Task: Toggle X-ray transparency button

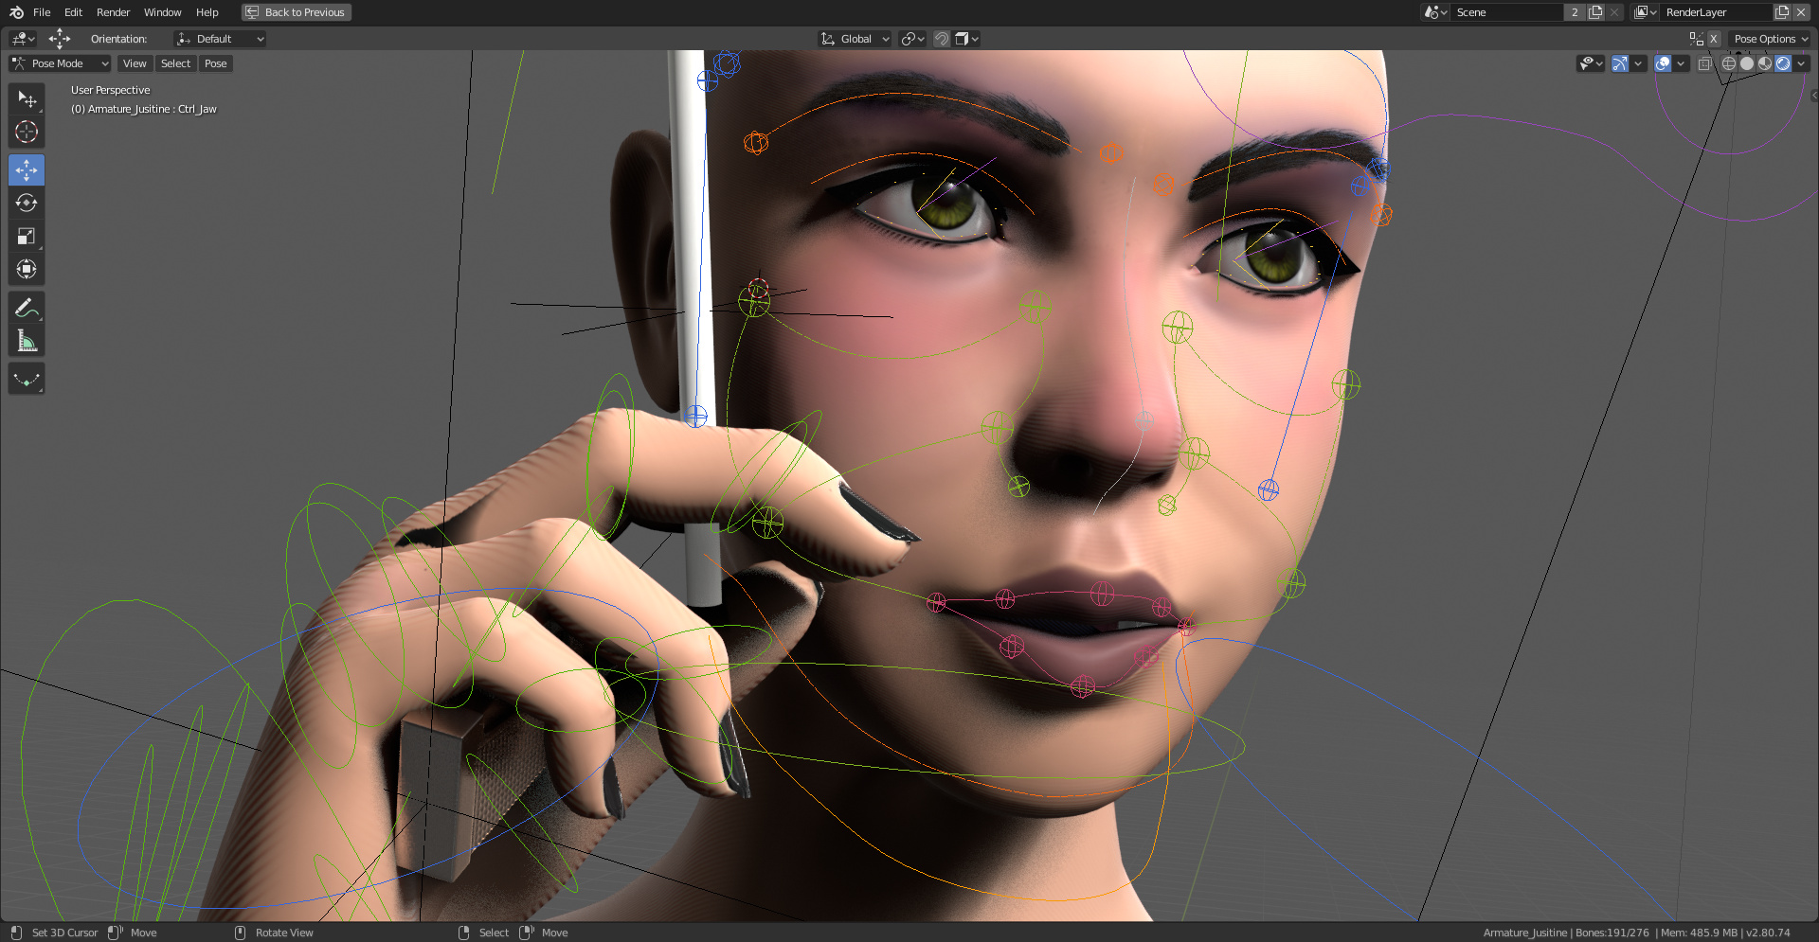Action: point(1704,63)
